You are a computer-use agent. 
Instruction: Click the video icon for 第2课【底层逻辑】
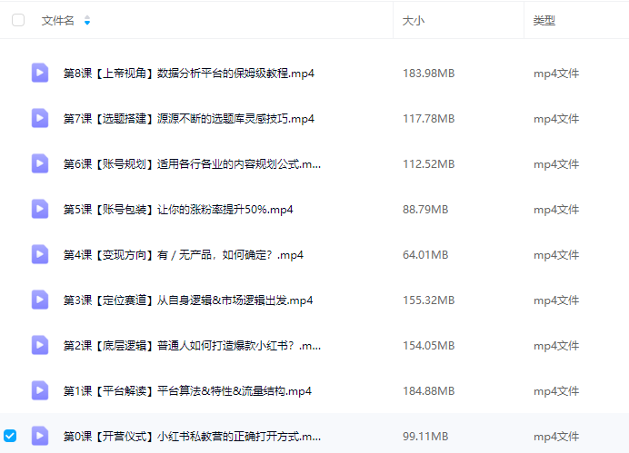coord(40,345)
